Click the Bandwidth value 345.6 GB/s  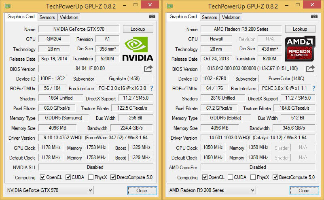tap(294, 128)
